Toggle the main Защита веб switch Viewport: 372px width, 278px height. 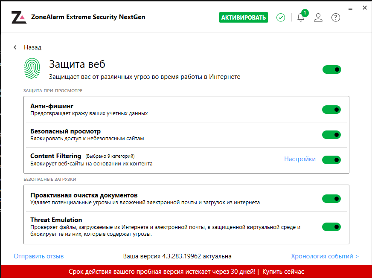click(331, 69)
